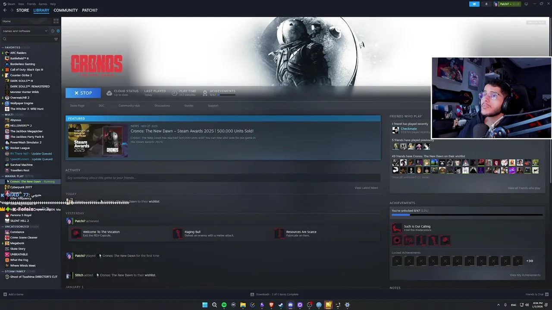Collapse the FAVORITES category
552x310 pixels.
(x=3, y=47)
